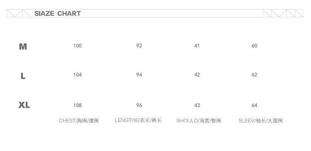Click the chest value 108 for size XL

click(78, 105)
